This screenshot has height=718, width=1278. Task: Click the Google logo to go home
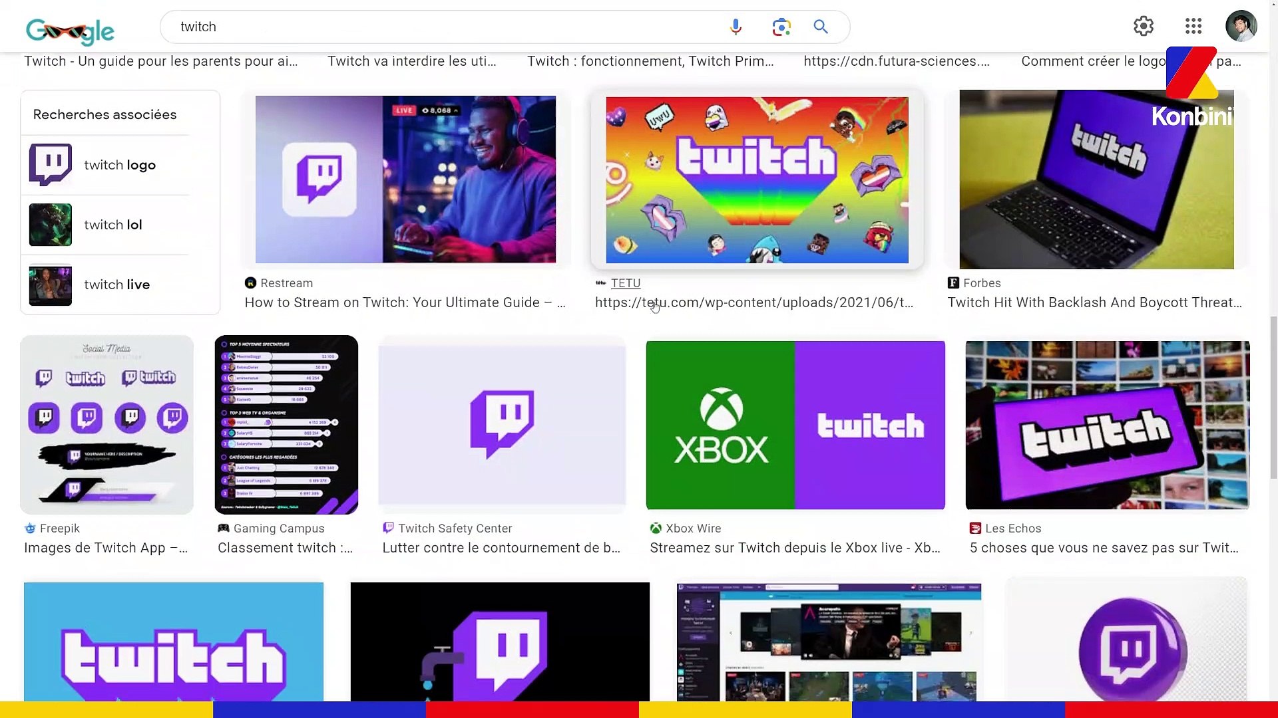coord(70,30)
